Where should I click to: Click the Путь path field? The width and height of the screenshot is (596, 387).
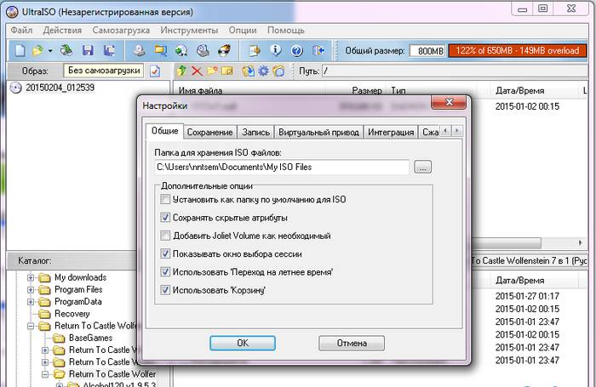[455, 71]
